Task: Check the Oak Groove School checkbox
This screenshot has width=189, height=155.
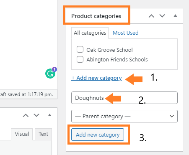Action: (80, 49)
